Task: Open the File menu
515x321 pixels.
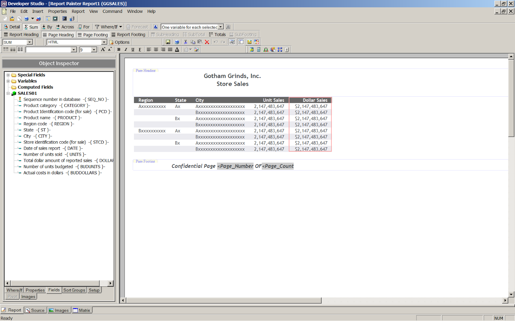Action: tap(13, 11)
